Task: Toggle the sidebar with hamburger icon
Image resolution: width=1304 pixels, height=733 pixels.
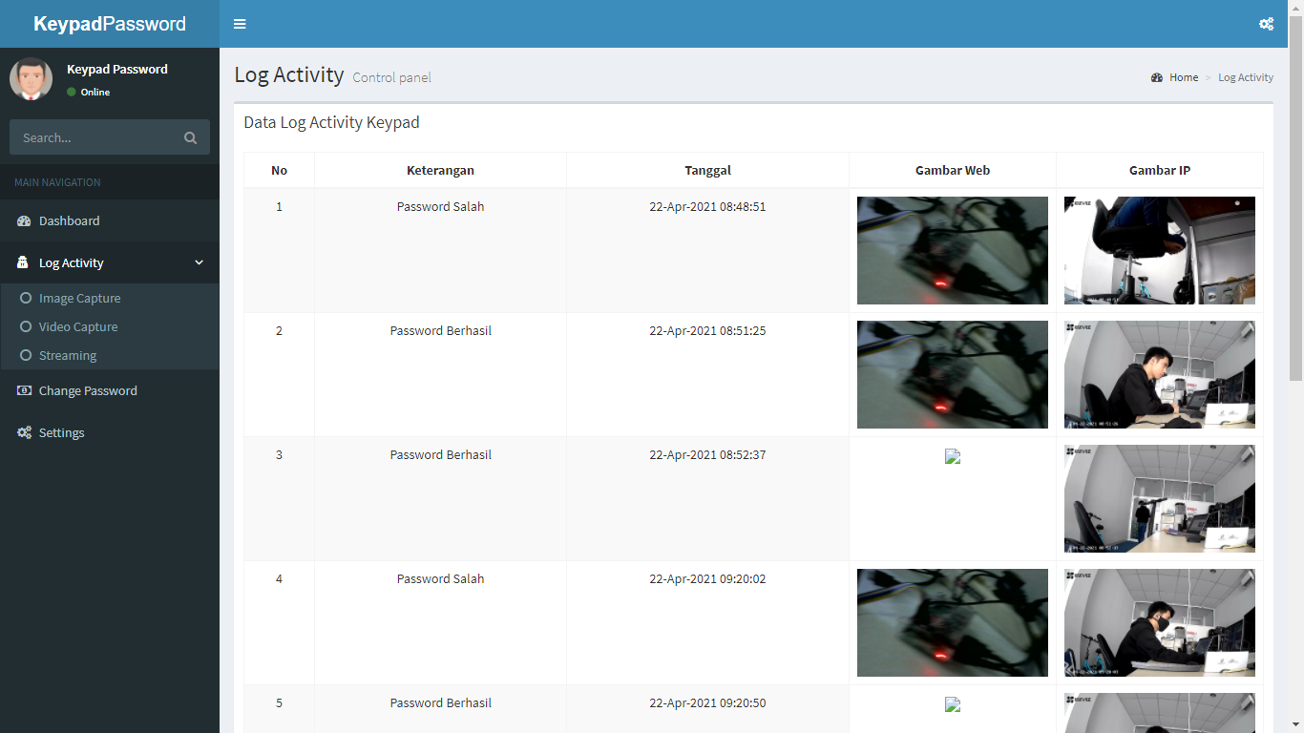Action: click(x=240, y=24)
